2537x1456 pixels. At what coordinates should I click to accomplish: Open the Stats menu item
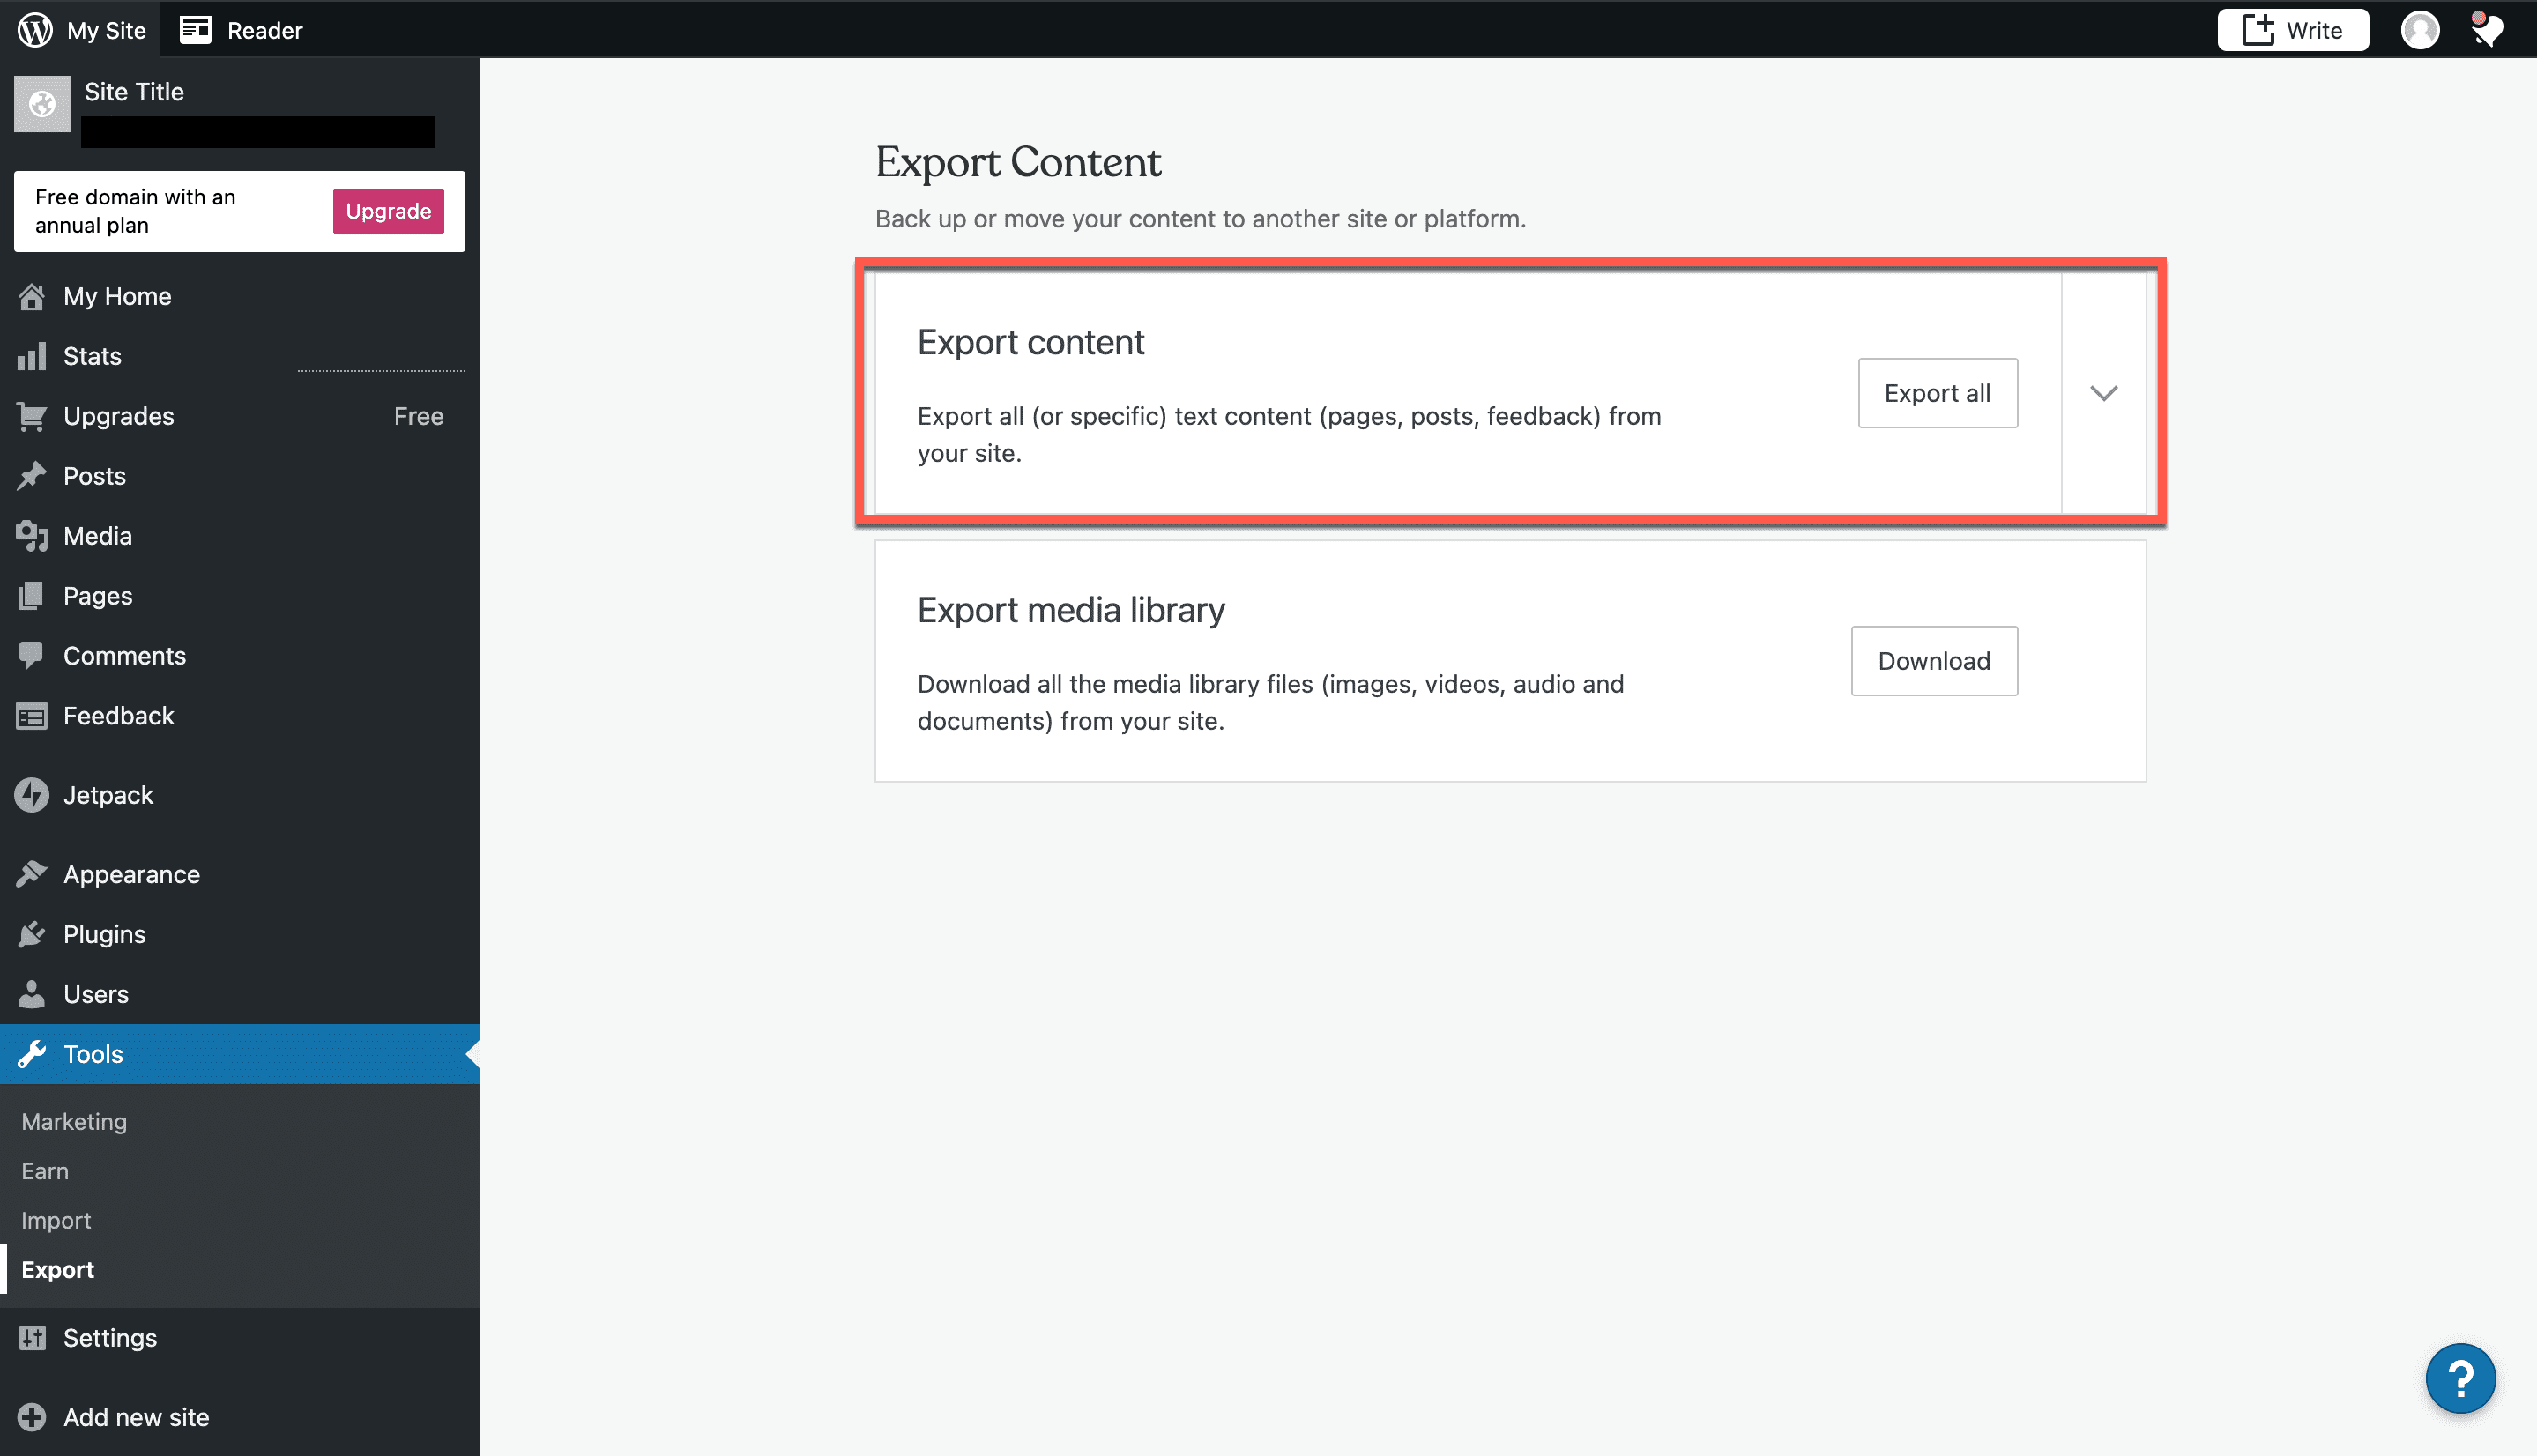[92, 356]
